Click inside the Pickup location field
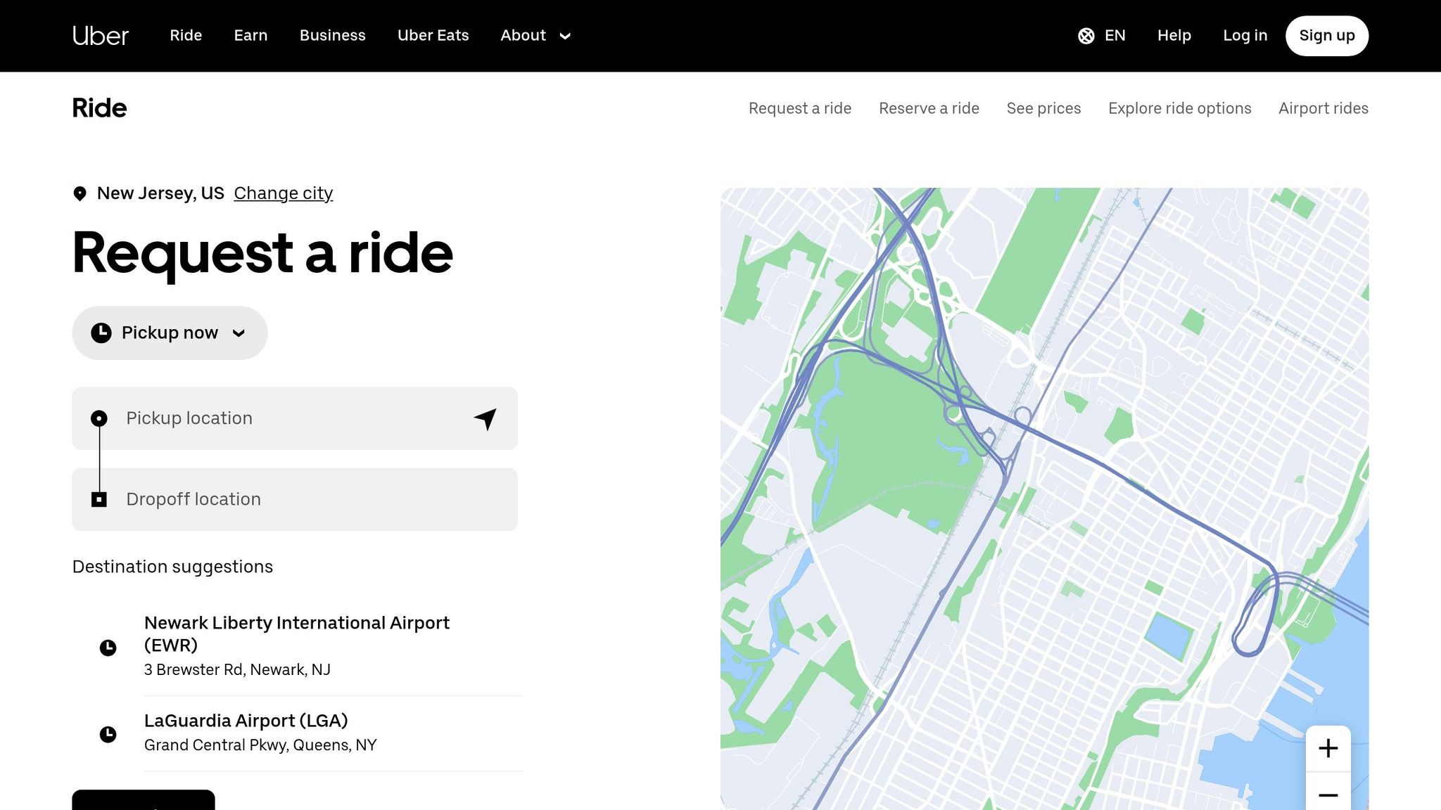This screenshot has height=810, width=1441. (x=281, y=418)
